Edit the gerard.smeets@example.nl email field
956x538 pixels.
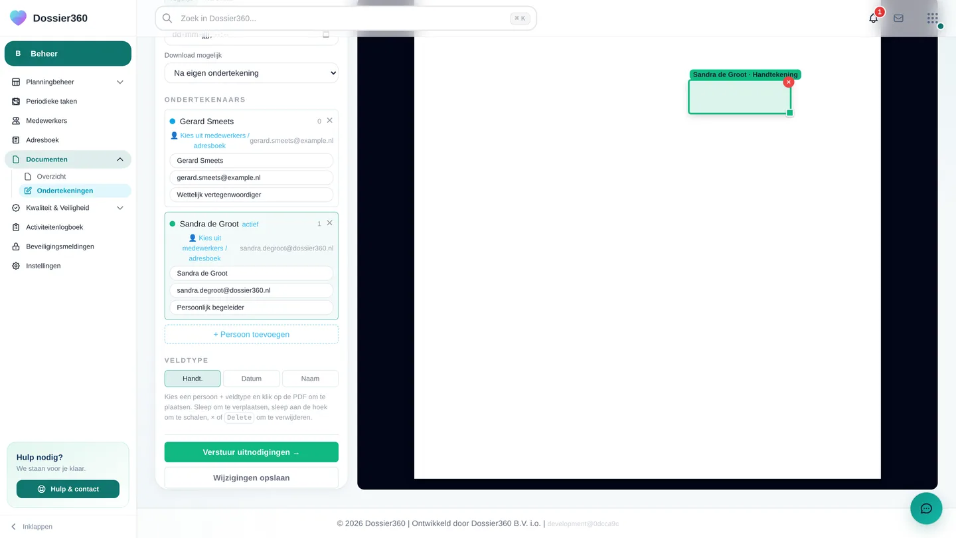(251, 177)
